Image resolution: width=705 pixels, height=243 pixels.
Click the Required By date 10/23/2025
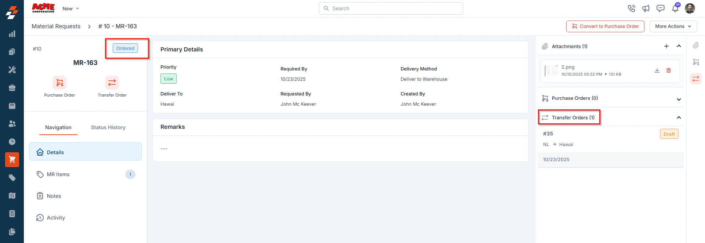[293, 79]
